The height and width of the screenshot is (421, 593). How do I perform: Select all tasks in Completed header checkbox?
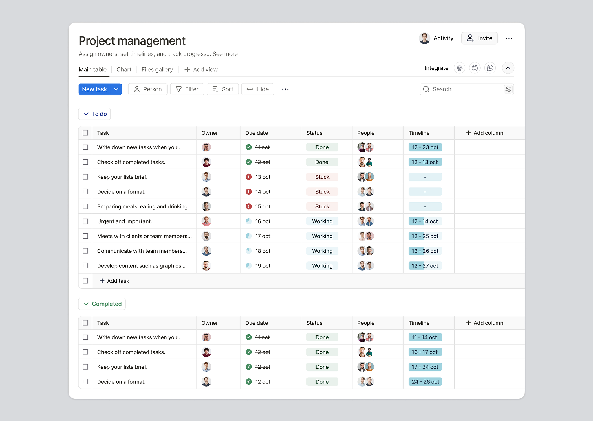(x=85, y=323)
